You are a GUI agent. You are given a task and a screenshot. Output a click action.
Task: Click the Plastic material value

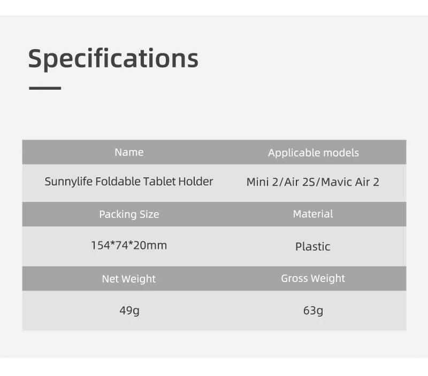[313, 246]
